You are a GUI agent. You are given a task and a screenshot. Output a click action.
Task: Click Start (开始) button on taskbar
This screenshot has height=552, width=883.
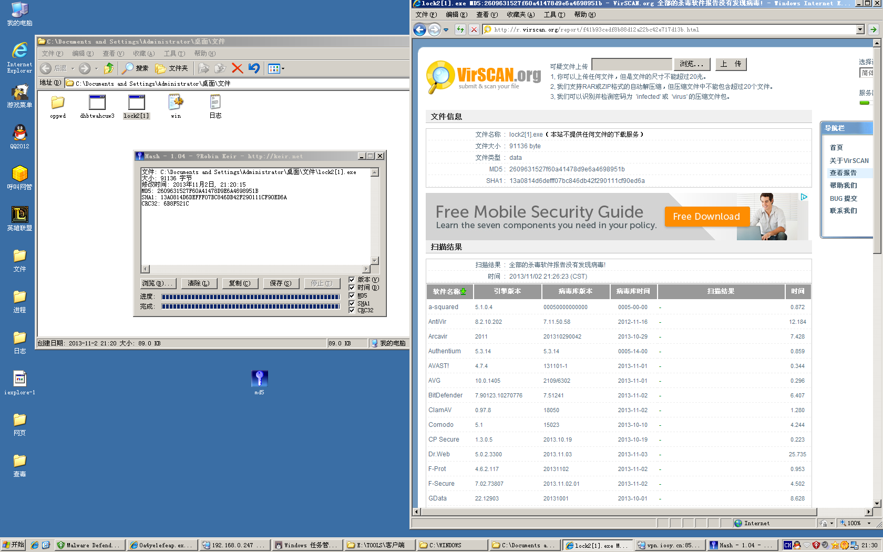pyautogui.click(x=13, y=545)
